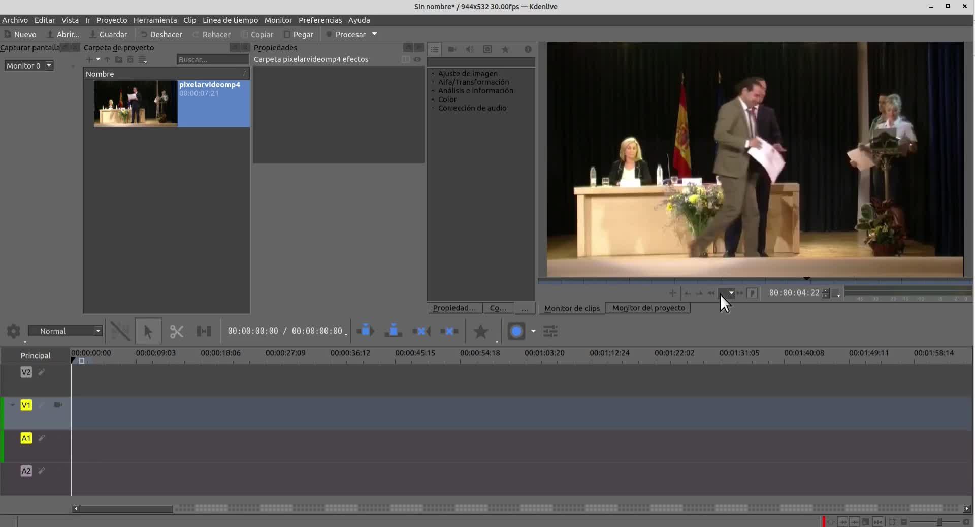
Task: Toggle lock on track A1
Action: (42, 438)
